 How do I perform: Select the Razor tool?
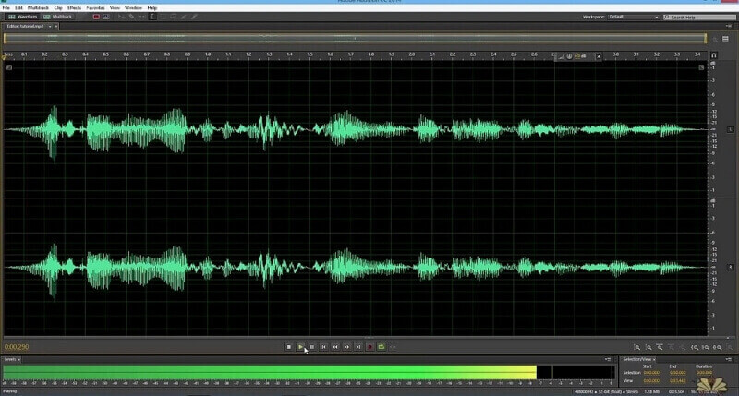click(x=131, y=17)
